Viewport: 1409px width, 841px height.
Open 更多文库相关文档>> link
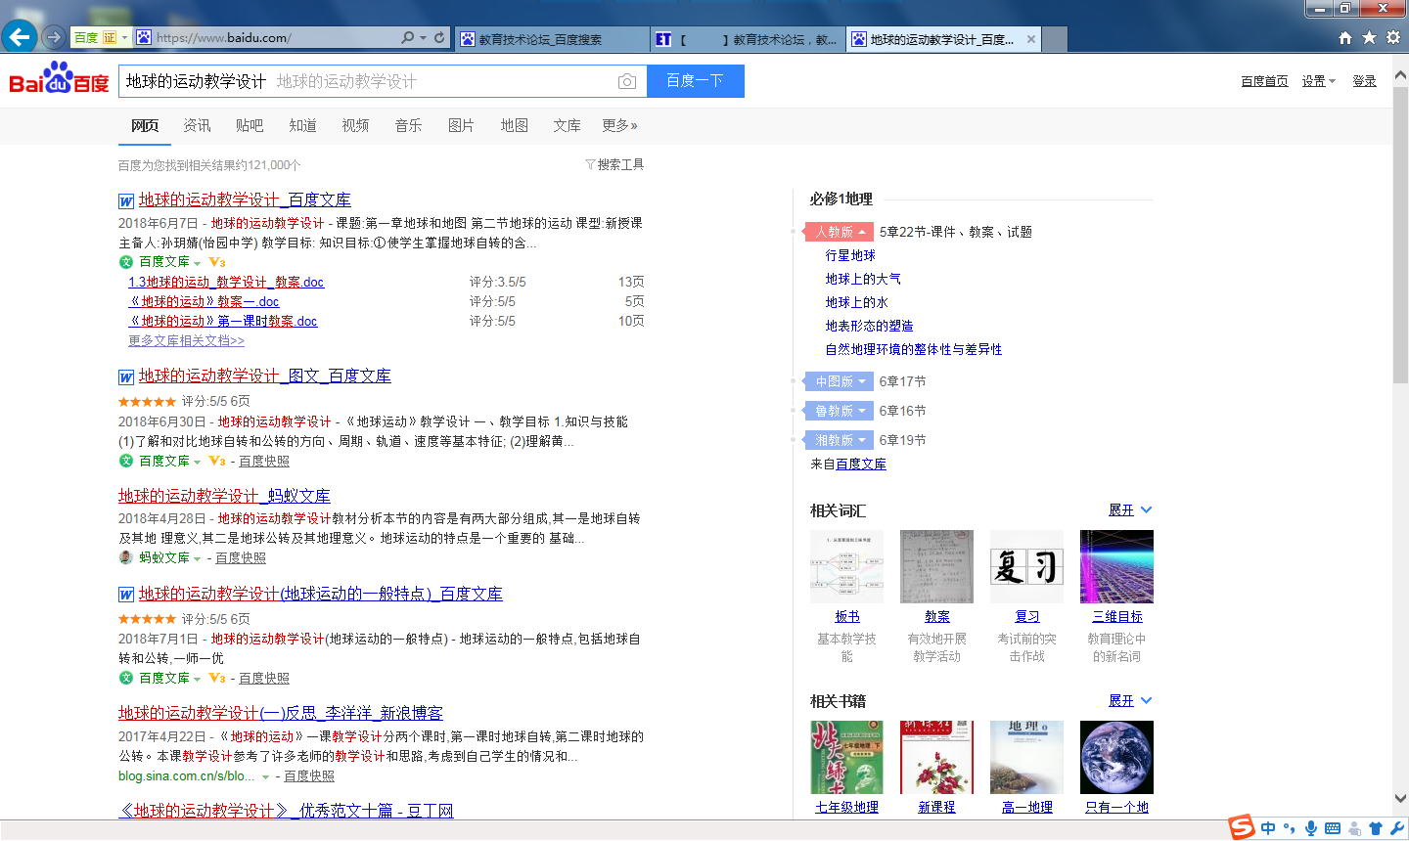(x=186, y=340)
